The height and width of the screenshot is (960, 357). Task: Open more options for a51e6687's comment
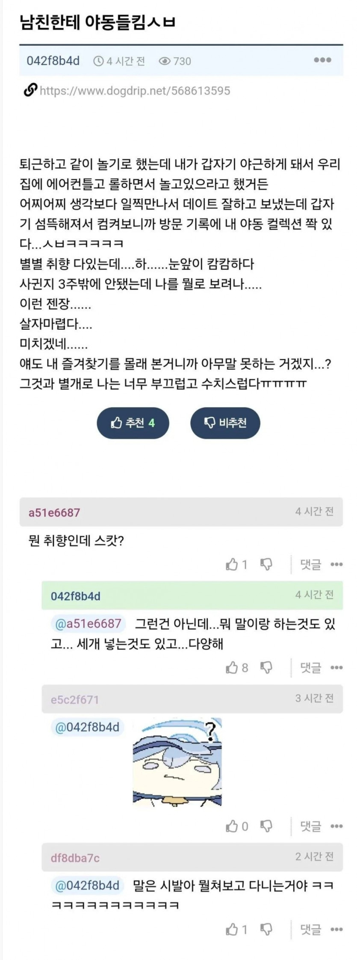[336, 564]
